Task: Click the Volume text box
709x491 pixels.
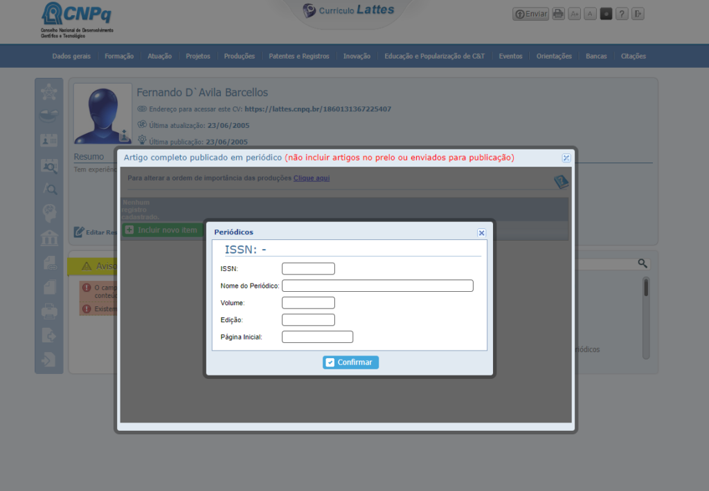Action: [308, 303]
